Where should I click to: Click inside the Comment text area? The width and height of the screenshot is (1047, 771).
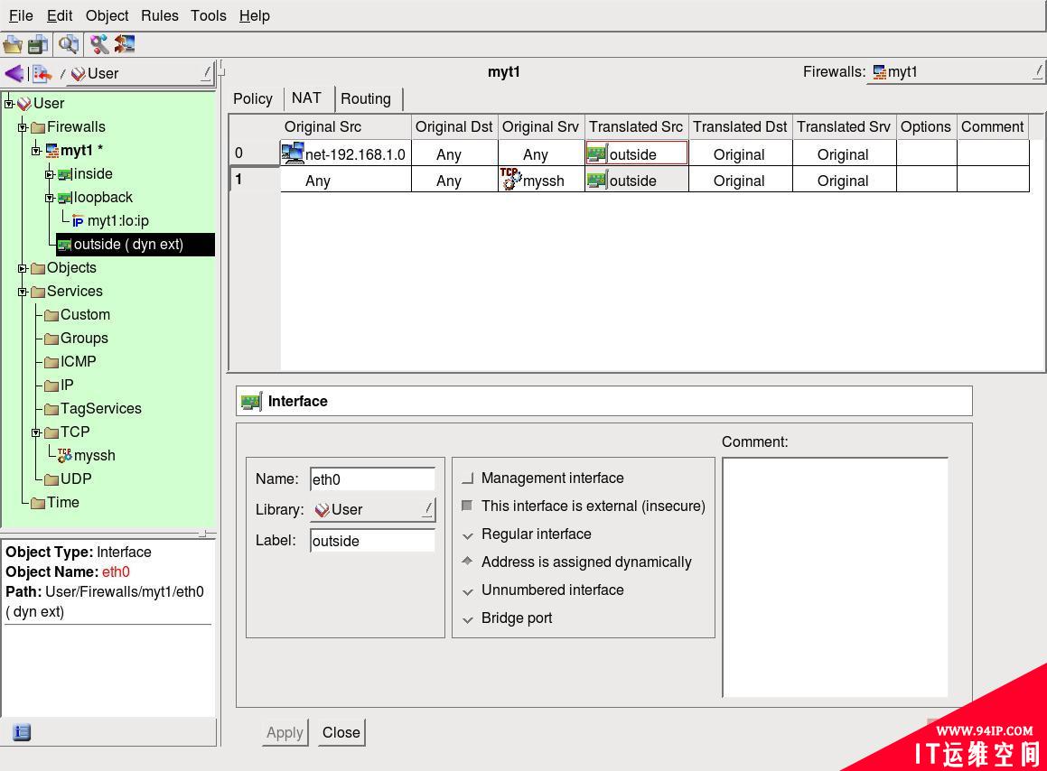click(835, 578)
